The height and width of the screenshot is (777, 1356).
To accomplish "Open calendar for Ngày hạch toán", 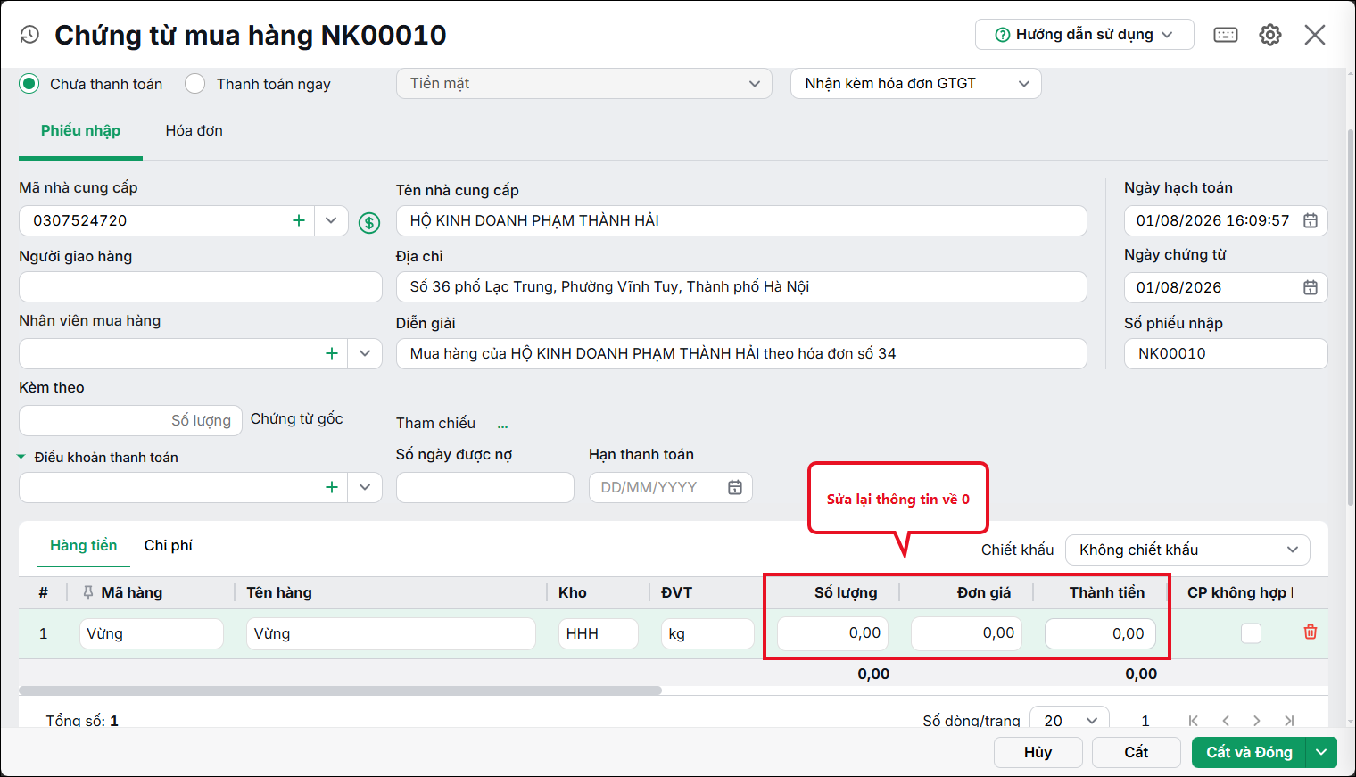I will click(x=1311, y=220).
